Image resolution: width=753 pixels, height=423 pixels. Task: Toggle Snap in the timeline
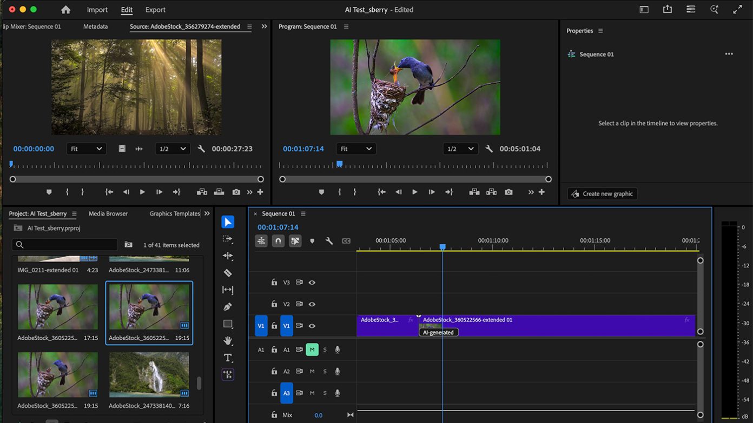tap(278, 241)
